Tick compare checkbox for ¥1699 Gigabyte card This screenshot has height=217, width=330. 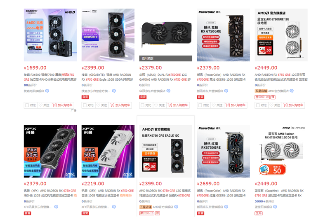coord(27,105)
